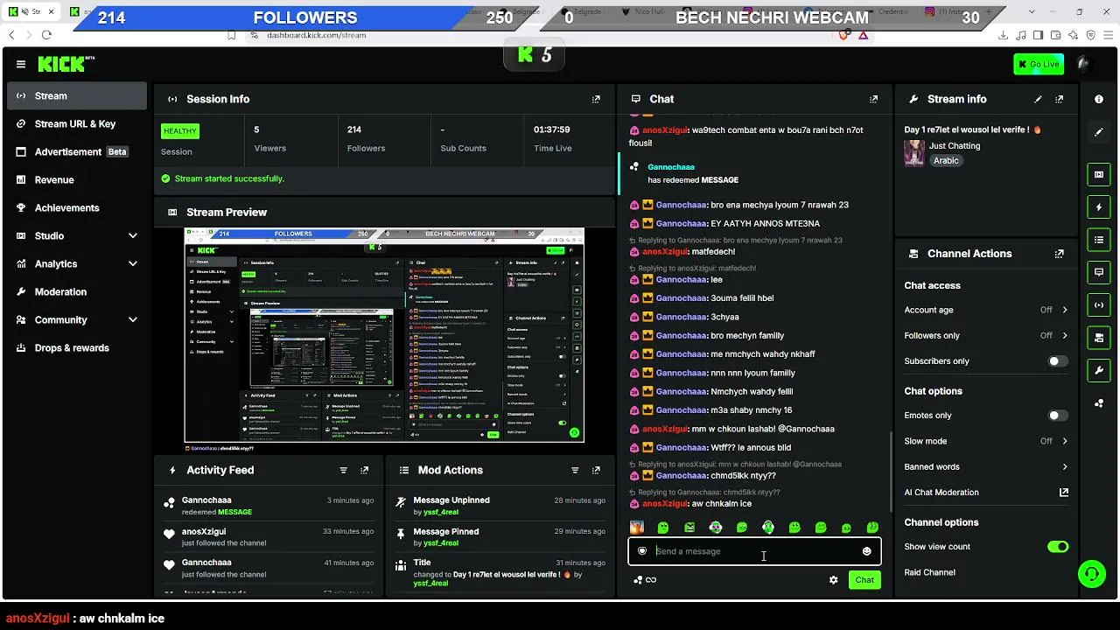The height and width of the screenshot is (630, 1120).
Task: Open Followers only options
Action: (986, 336)
